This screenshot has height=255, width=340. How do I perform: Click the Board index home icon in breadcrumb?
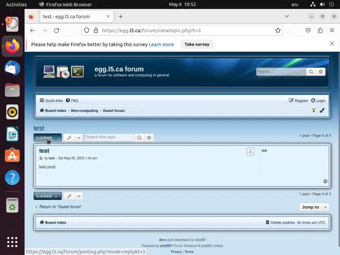click(42, 110)
